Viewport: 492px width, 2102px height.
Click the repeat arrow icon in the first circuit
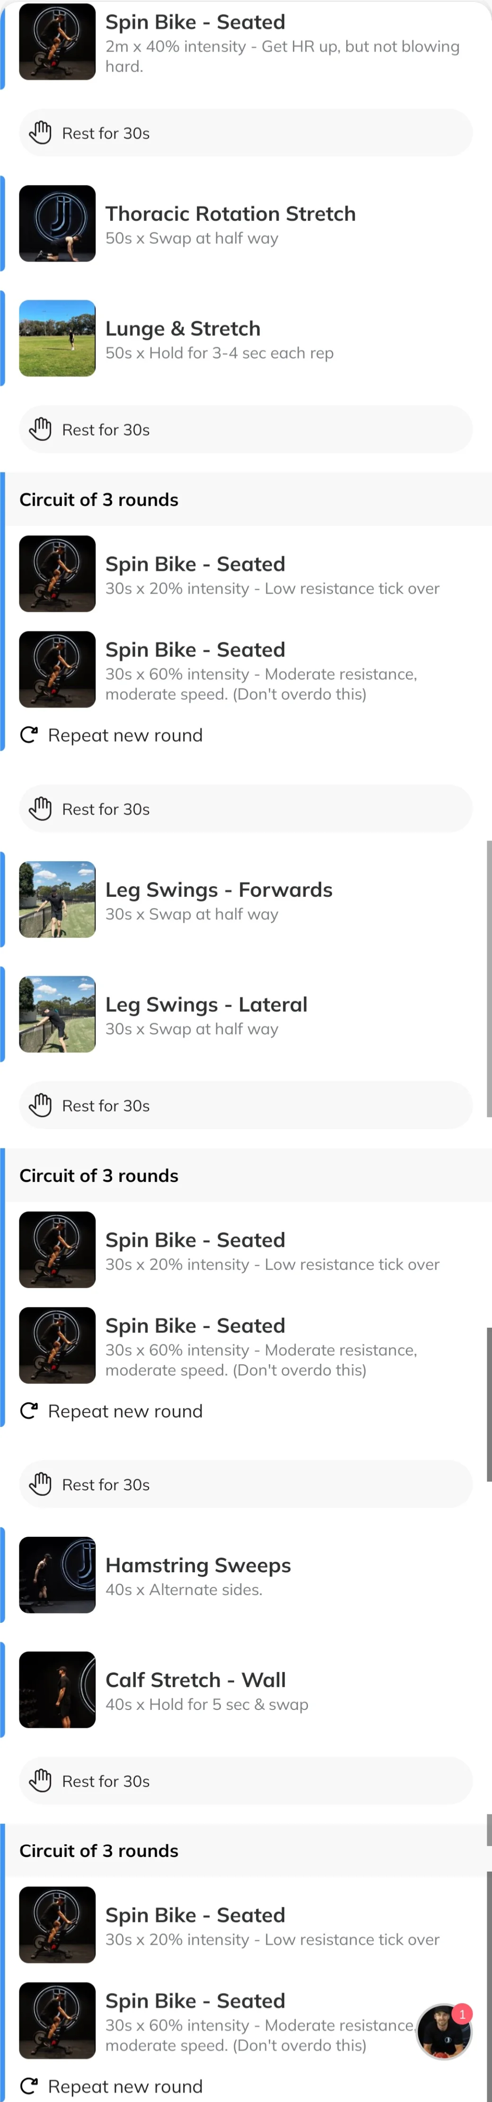[28, 735]
